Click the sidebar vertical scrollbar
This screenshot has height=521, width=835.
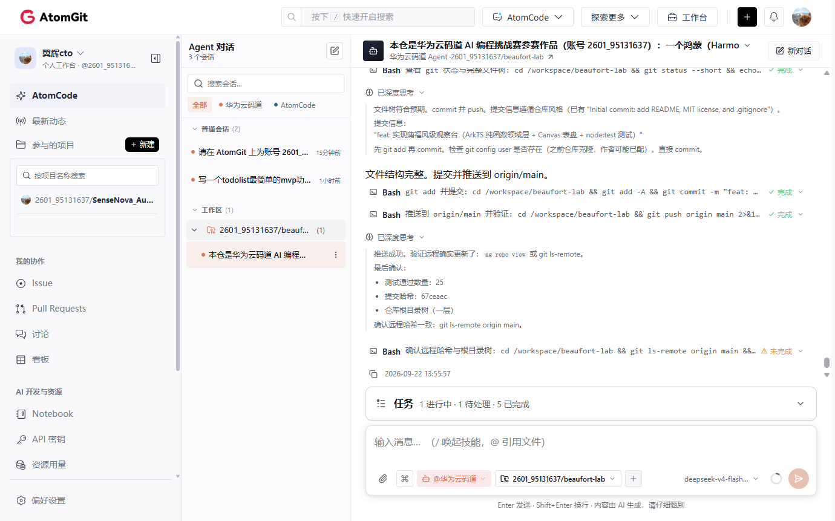pyautogui.click(x=177, y=206)
